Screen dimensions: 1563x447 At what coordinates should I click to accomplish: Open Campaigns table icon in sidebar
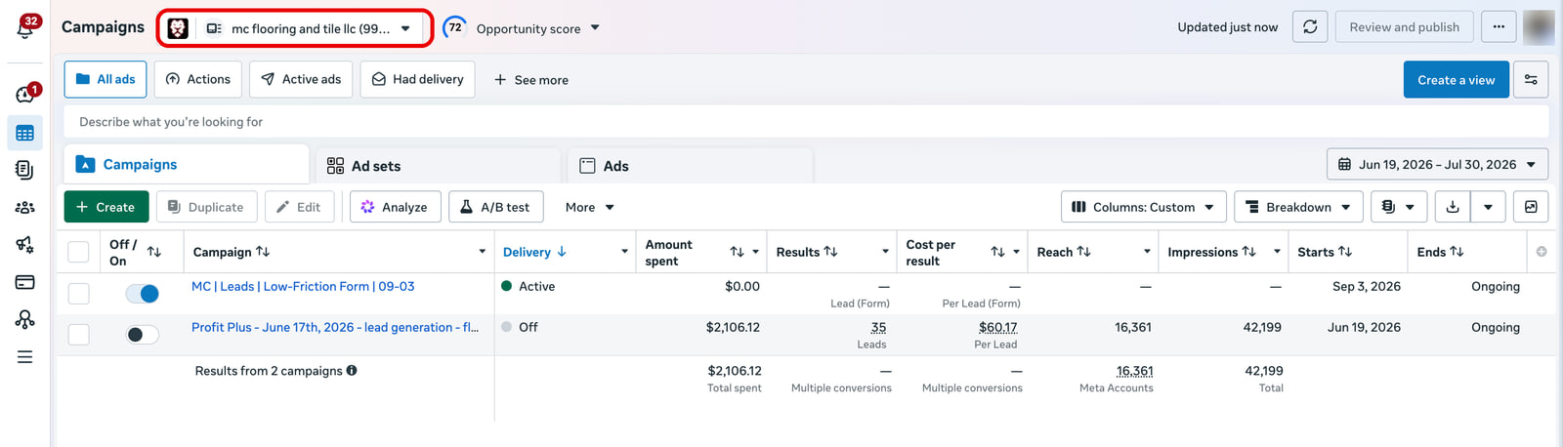click(x=25, y=133)
